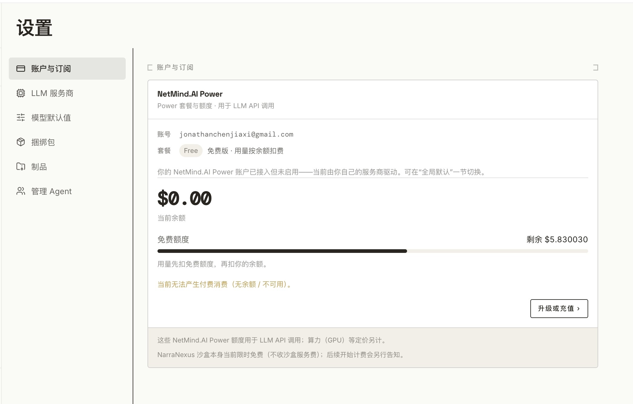Click the notice about 账户已接入但未启用
Image resolution: width=633 pixels, height=404 pixels.
pos(322,172)
